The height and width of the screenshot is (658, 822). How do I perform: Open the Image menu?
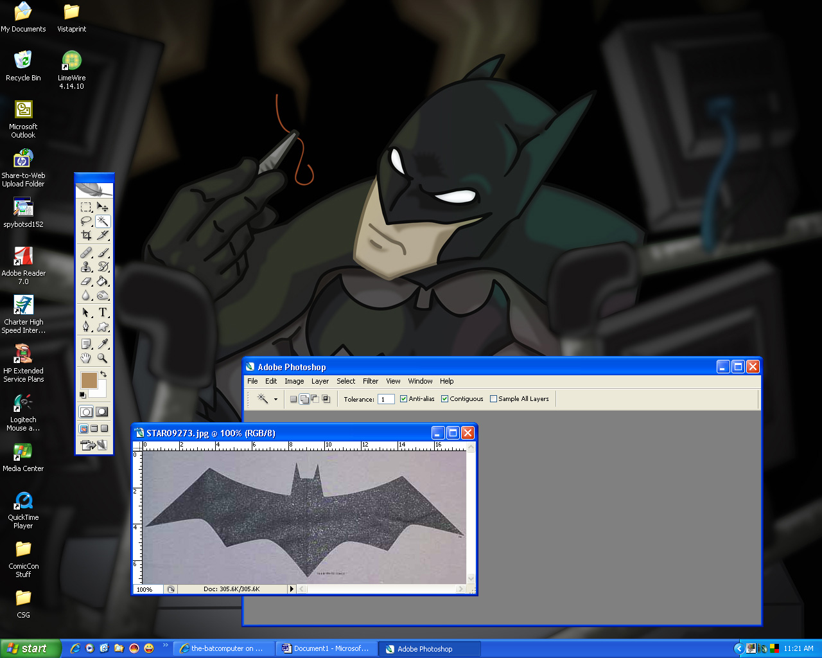click(294, 381)
